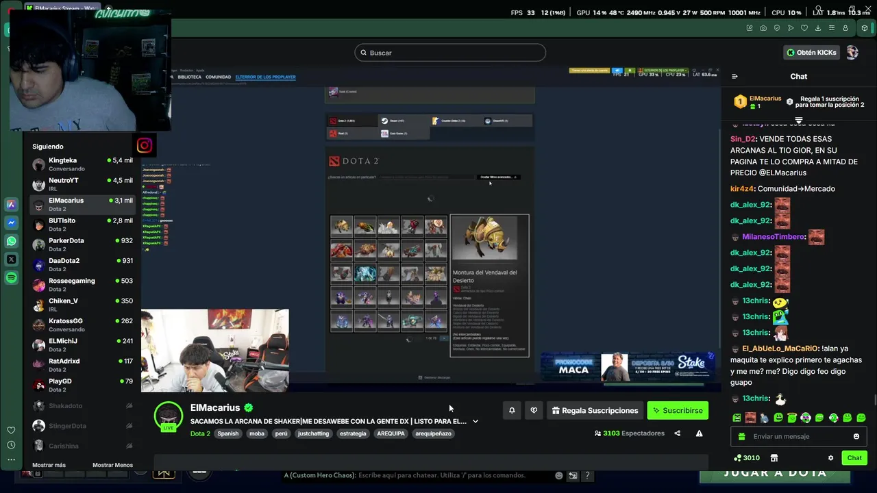Open RatAdrixd channel in following list

82,365
